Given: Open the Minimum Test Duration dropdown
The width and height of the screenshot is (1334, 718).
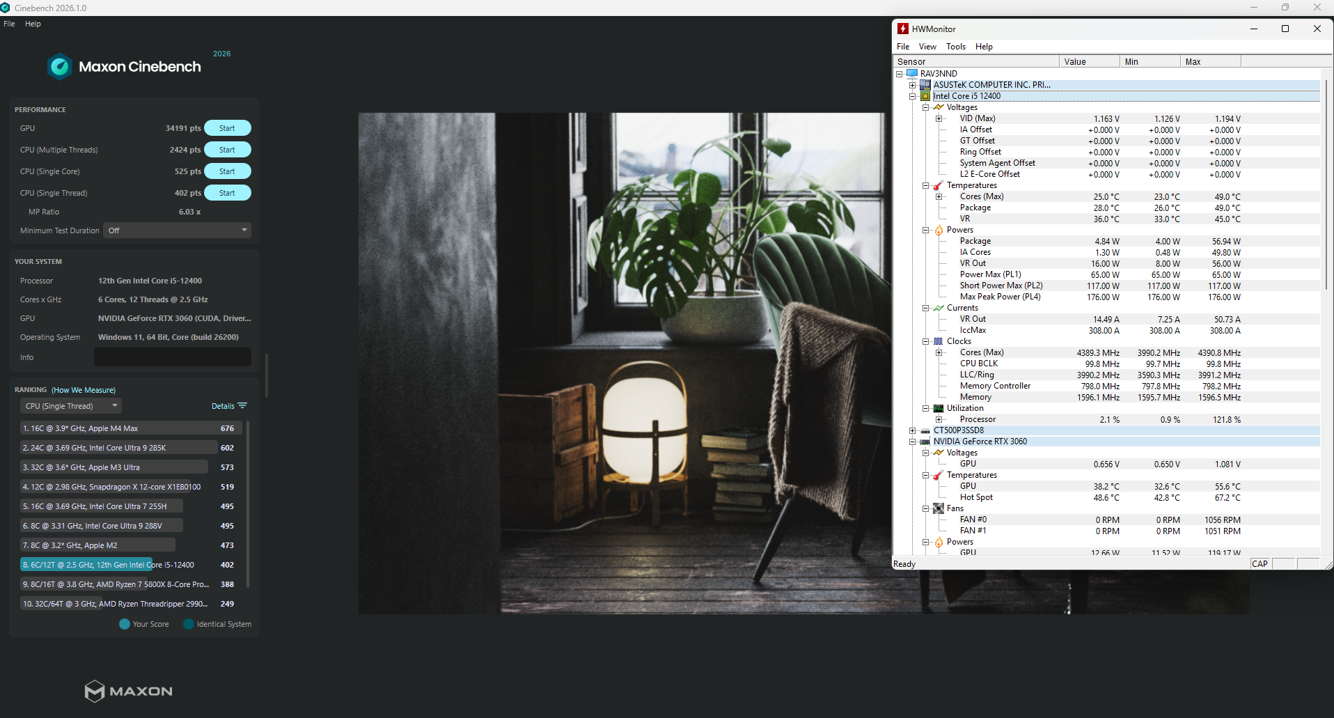Looking at the screenshot, I should click(177, 231).
